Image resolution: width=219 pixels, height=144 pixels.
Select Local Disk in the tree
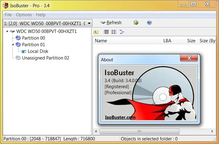(38, 51)
